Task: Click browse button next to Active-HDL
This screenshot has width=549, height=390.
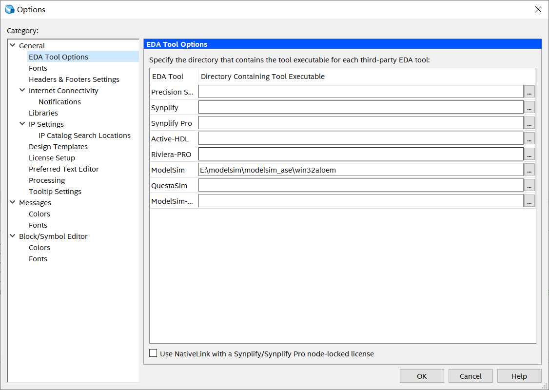Action: 529,138
